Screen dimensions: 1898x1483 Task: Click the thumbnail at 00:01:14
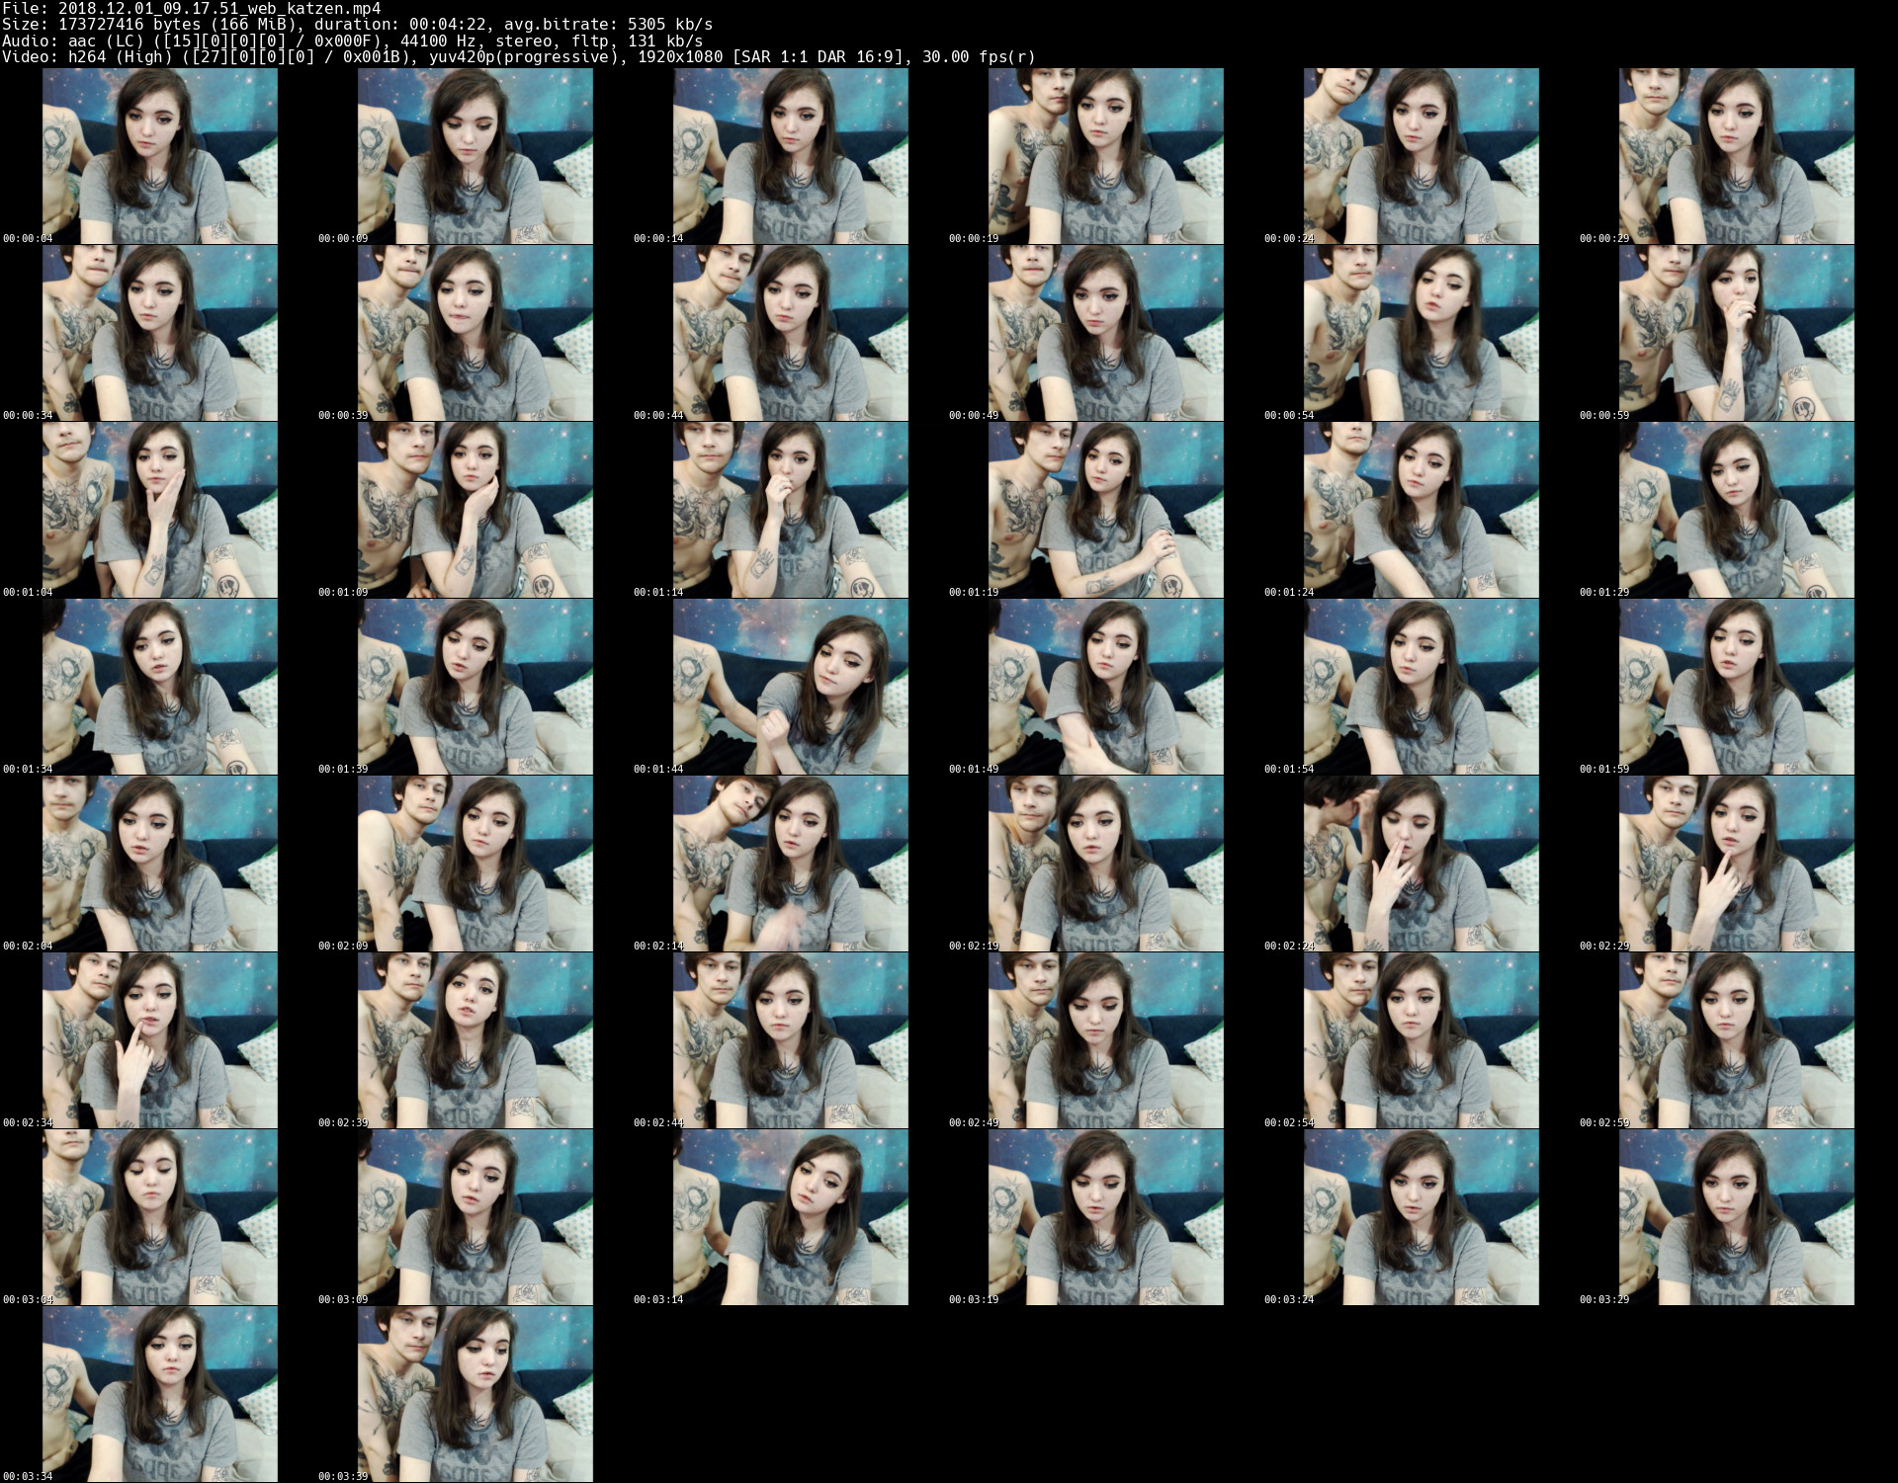coord(790,510)
